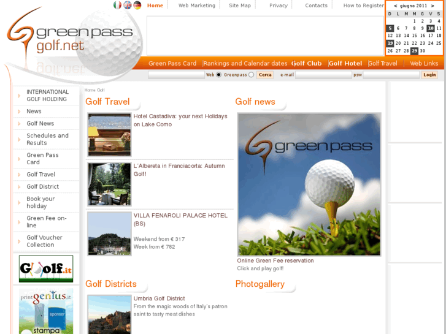Switch language to German flag
Image resolution: width=446 pixels, height=334 pixels.
(x=137, y=5)
